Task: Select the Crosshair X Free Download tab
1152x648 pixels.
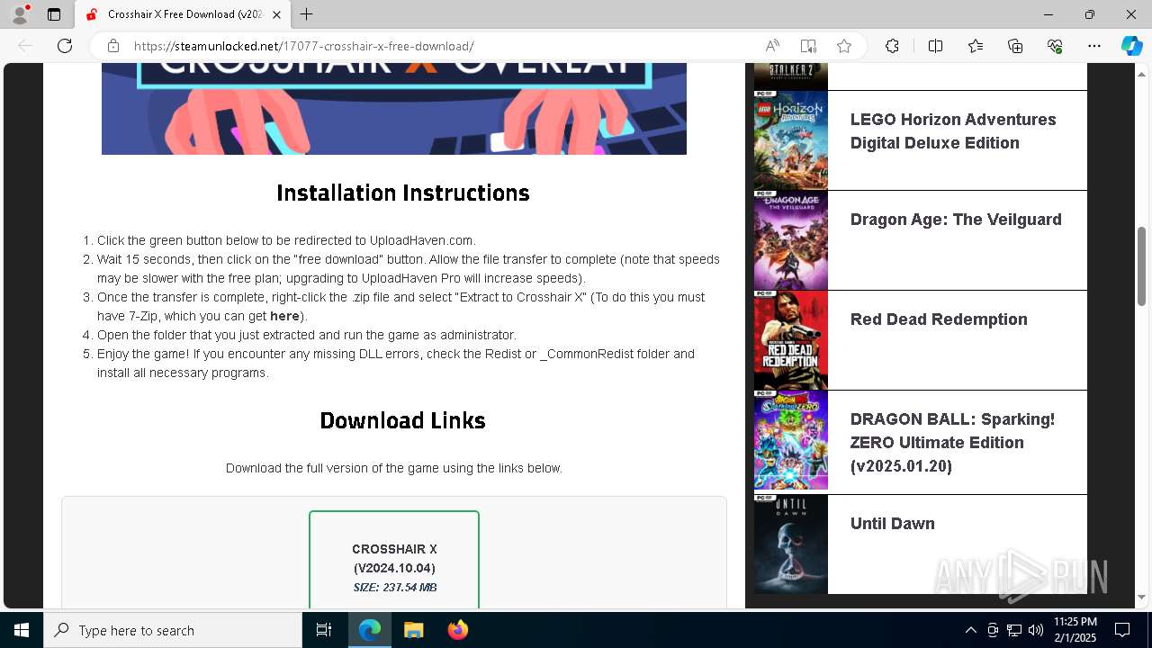Action: tap(183, 14)
